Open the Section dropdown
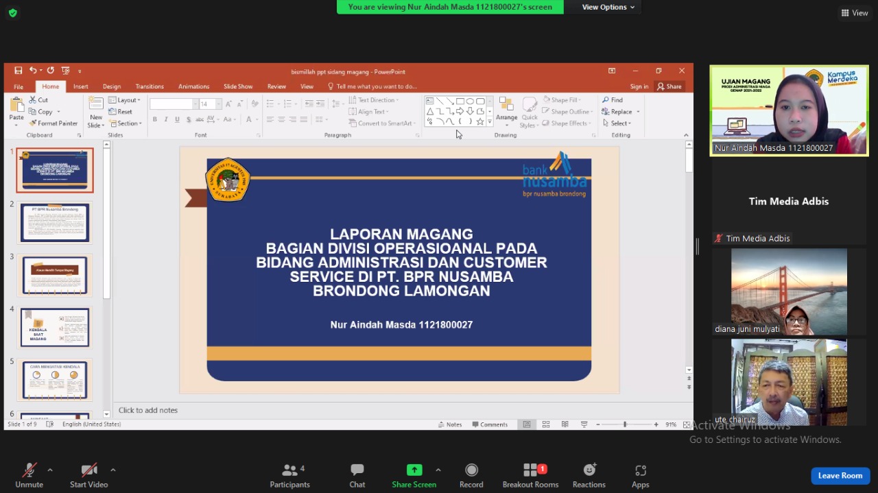 click(x=125, y=123)
